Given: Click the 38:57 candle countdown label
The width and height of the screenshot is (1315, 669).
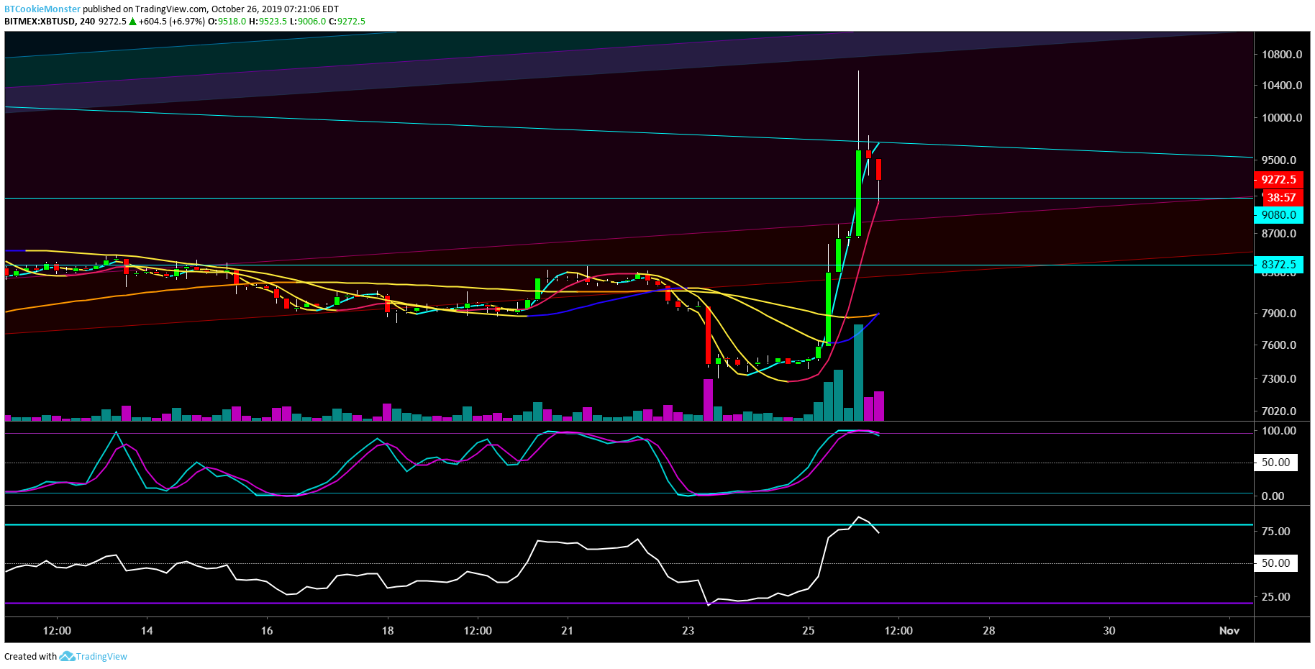Looking at the screenshot, I should (x=1281, y=197).
